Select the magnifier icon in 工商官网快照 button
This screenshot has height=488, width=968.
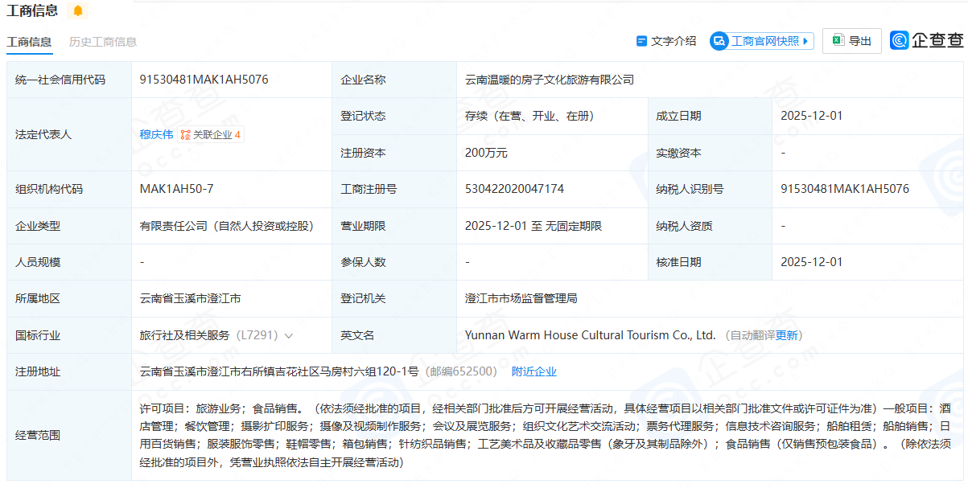(719, 42)
